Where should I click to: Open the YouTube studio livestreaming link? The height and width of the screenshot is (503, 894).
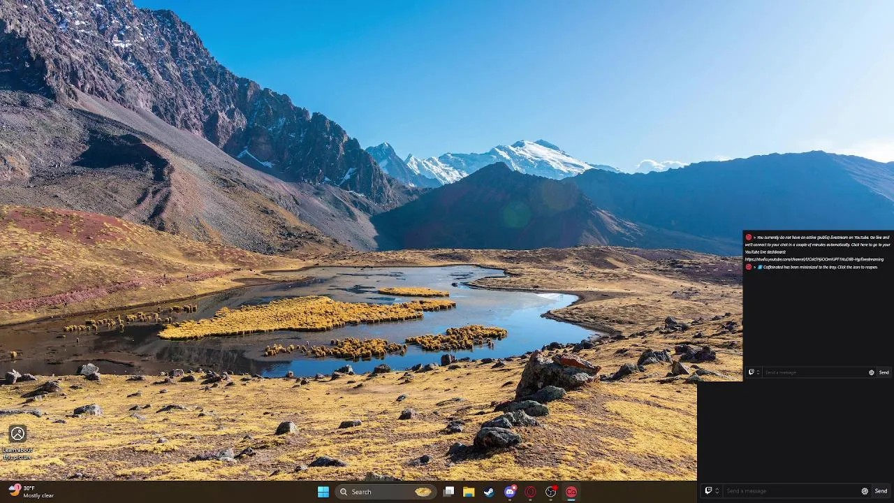click(x=814, y=259)
